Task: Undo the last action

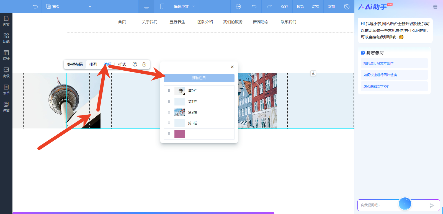Action: coord(254,6)
